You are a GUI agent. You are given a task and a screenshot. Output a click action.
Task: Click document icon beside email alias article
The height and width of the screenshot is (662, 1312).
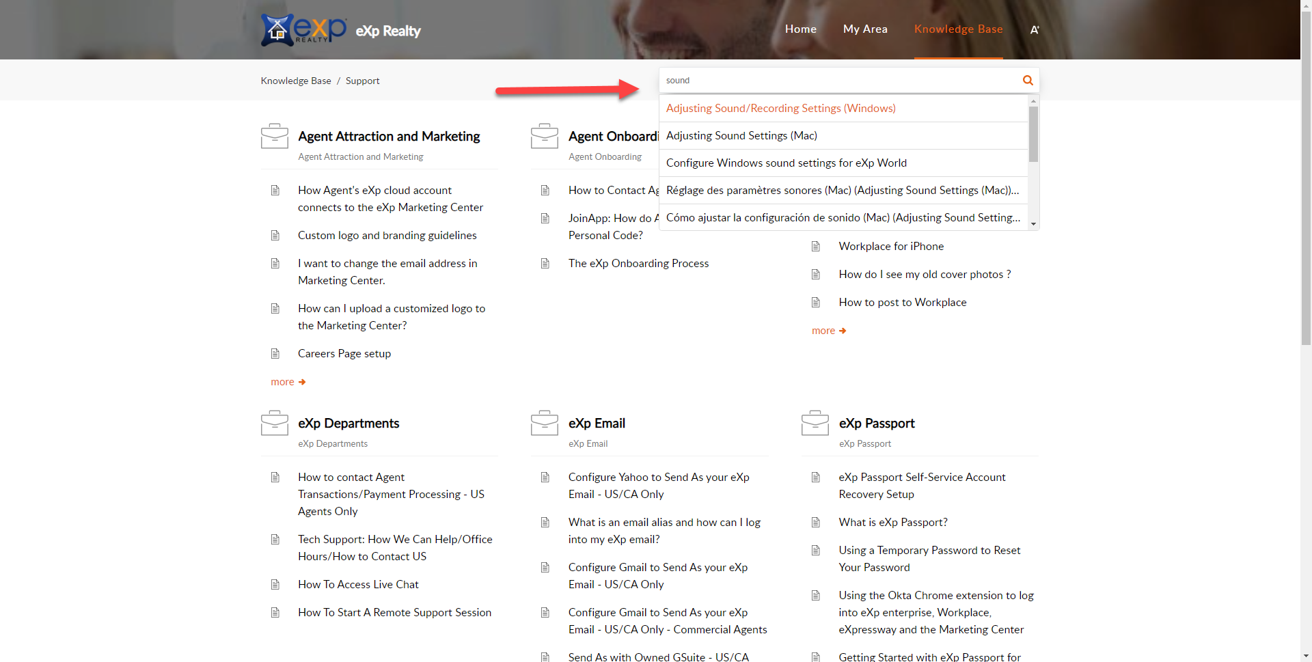[545, 522]
